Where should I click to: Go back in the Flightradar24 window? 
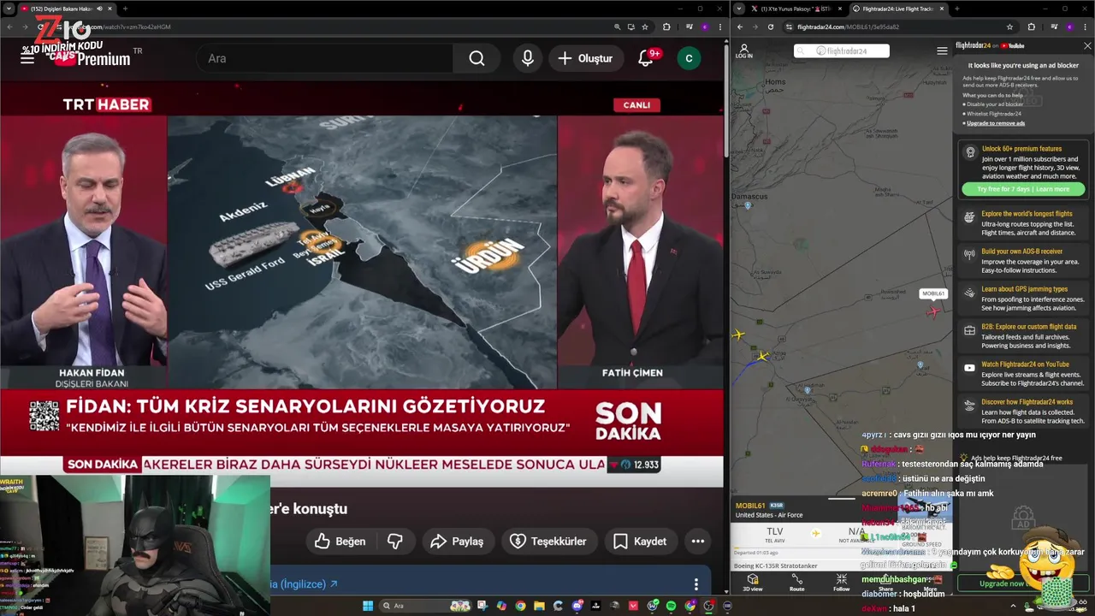tap(739, 27)
